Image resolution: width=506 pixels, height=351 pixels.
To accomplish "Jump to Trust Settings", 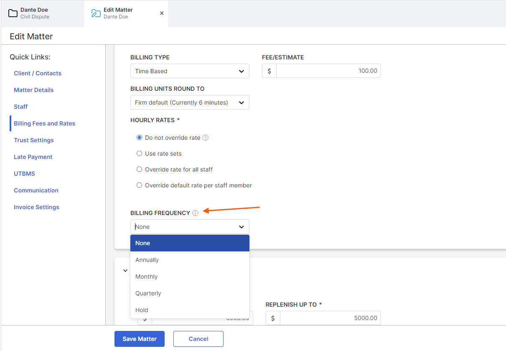I will coord(34,140).
